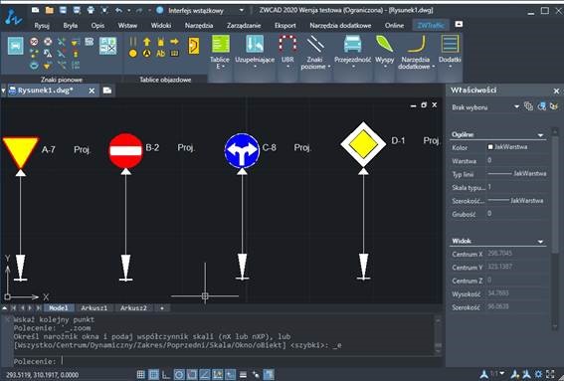Open the Widoki ribbon tab
The image size is (564, 381).
click(x=161, y=25)
